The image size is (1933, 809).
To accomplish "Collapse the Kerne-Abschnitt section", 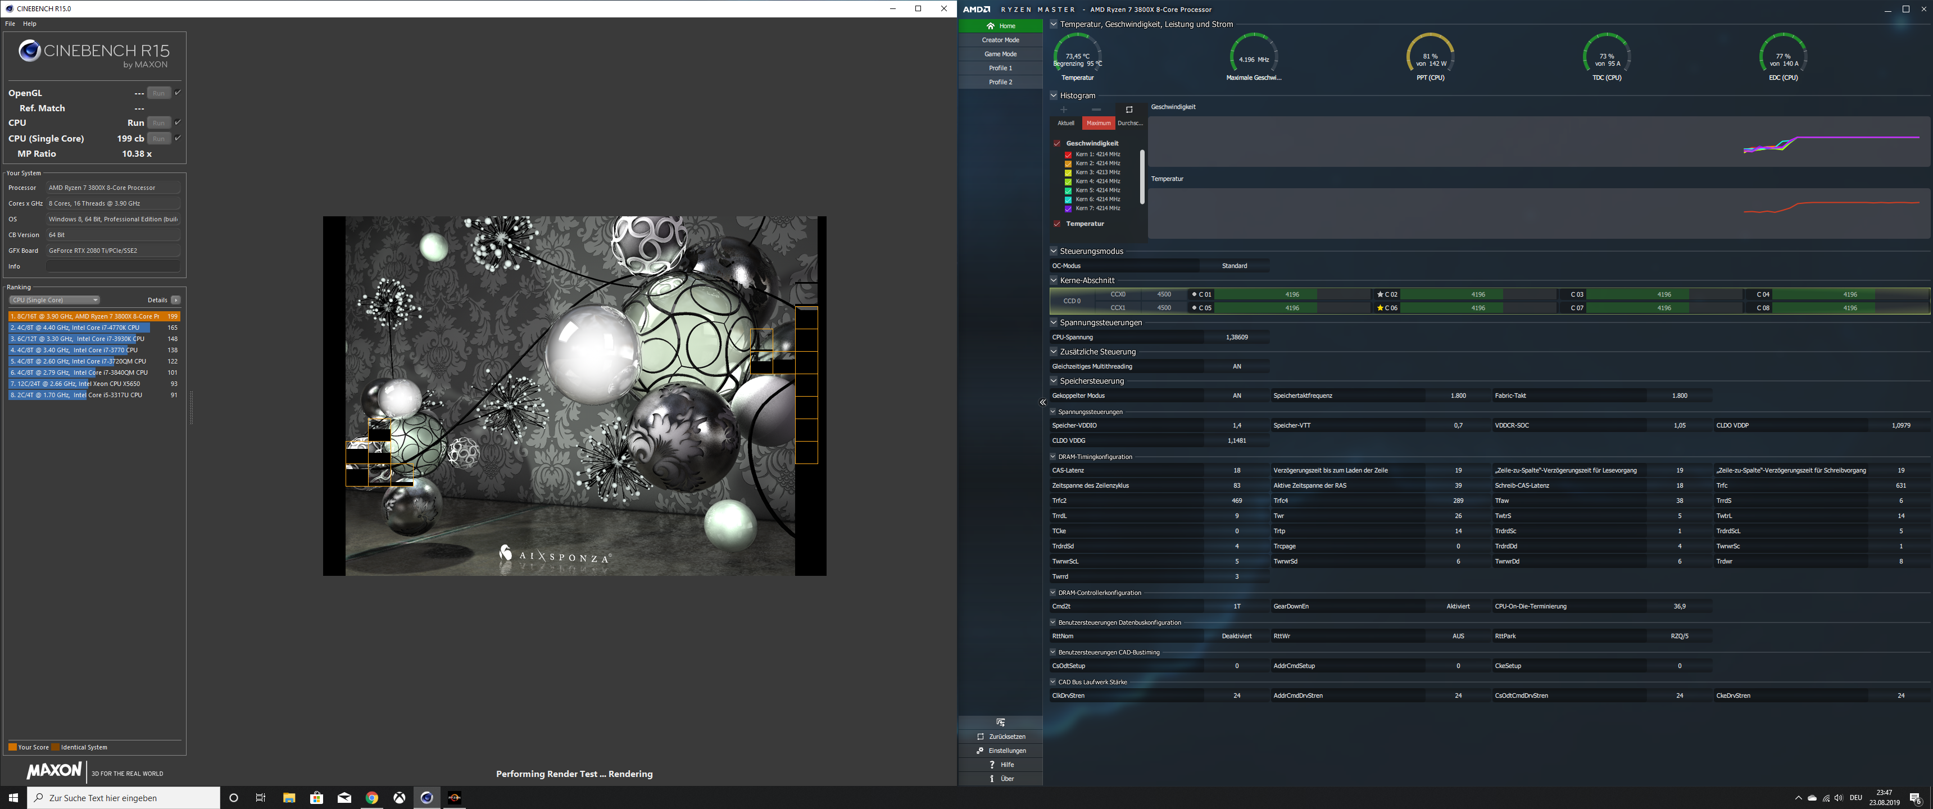I will 1054,281.
